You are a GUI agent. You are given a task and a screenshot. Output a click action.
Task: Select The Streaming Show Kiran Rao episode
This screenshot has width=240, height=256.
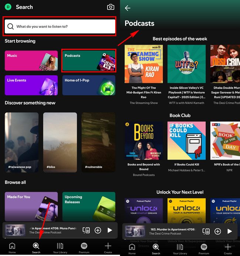[144, 64]
